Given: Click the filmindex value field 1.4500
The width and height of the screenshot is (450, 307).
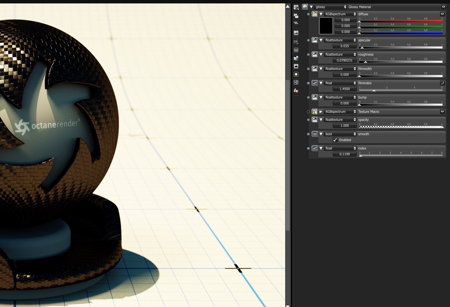Looking at the screenshot, I should tap(345, 89).
